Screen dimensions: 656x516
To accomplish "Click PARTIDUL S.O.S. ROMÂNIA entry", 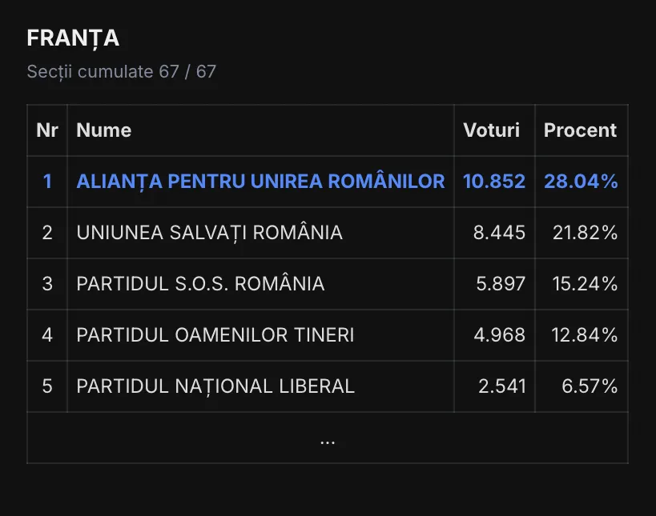I will [200, 284].
